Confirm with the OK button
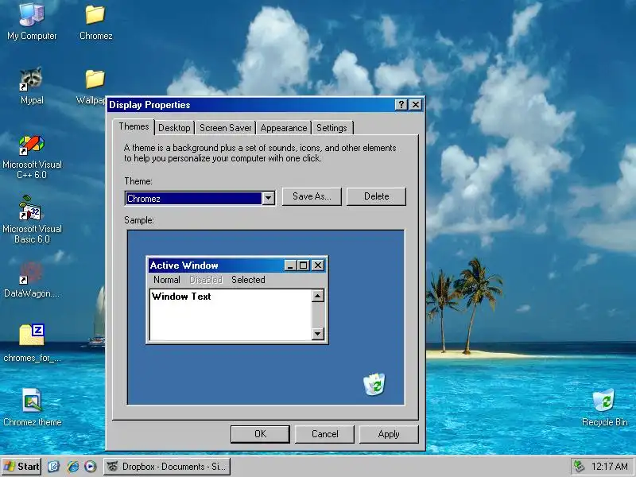The width and height of the screenshot is (636, 477). (261, 434)
